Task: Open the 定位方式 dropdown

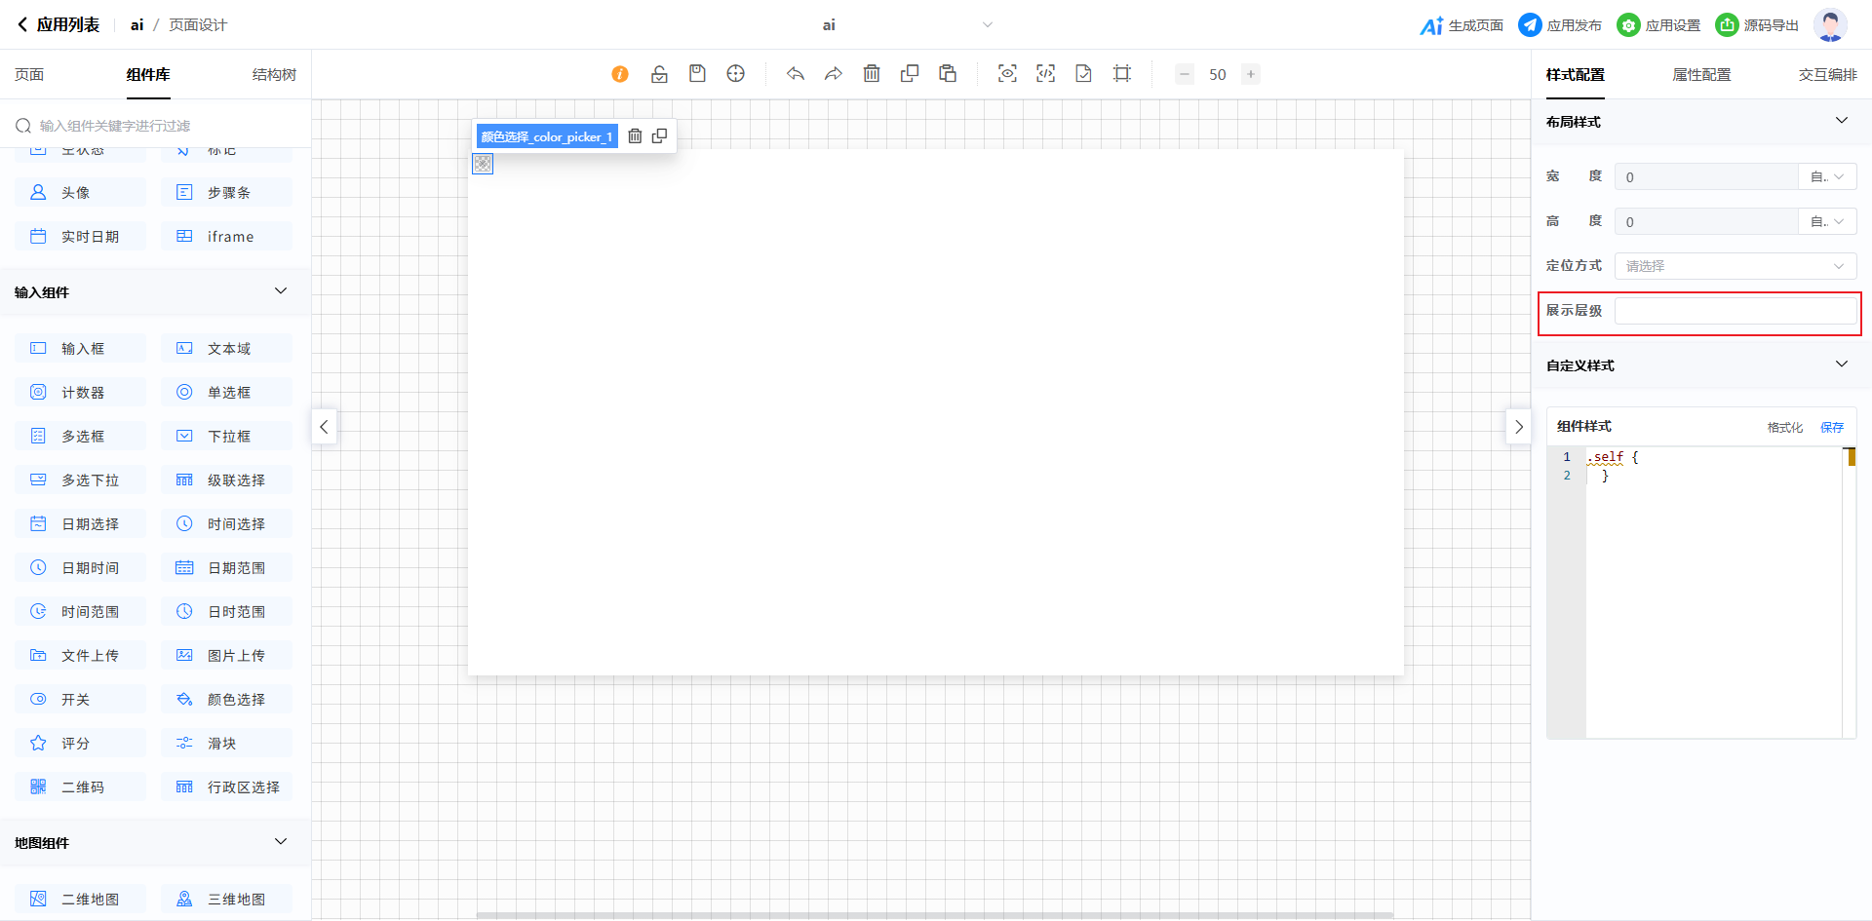Action: 1735,266
